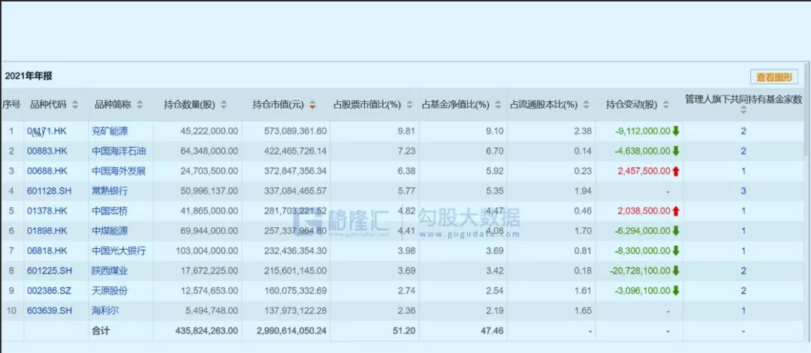Sort by 持仓数量(股) column arrows
Viewport: 811px width, 353px height.
pos(224,105)
